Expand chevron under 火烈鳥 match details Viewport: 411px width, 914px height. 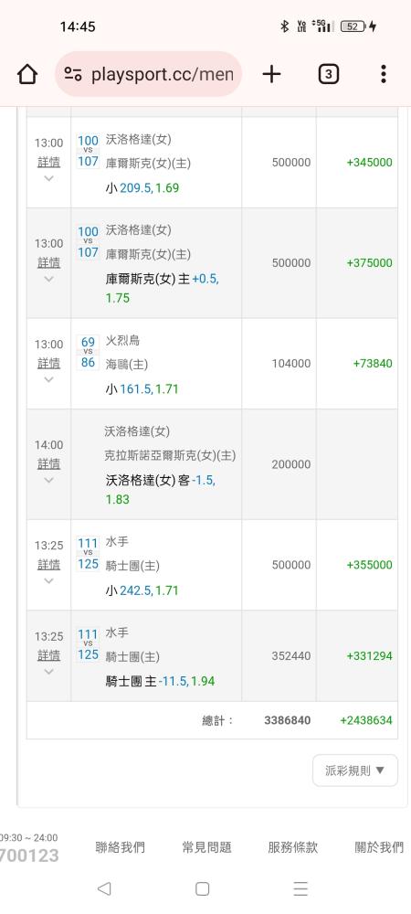(x=49, y=379)
